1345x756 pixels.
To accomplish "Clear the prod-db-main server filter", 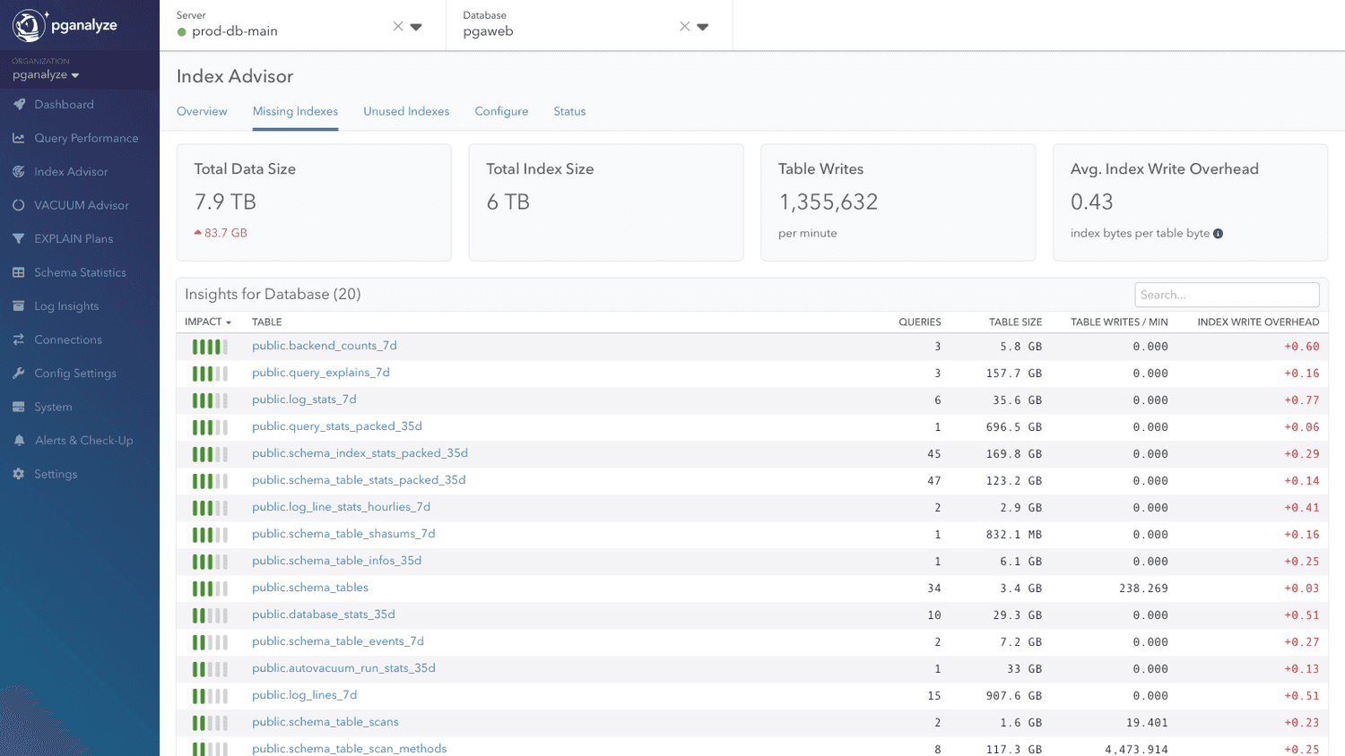I will 397,26.
